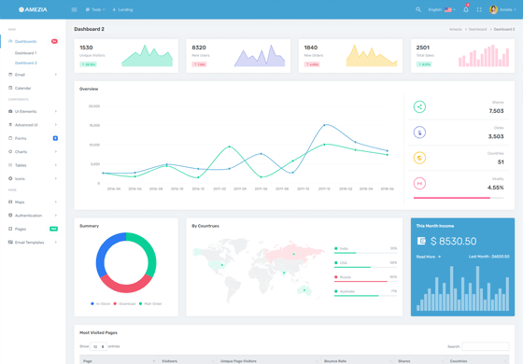Sort table by Visitors column
The height and width of the screenshot is (364, 523).
[188, 360]
